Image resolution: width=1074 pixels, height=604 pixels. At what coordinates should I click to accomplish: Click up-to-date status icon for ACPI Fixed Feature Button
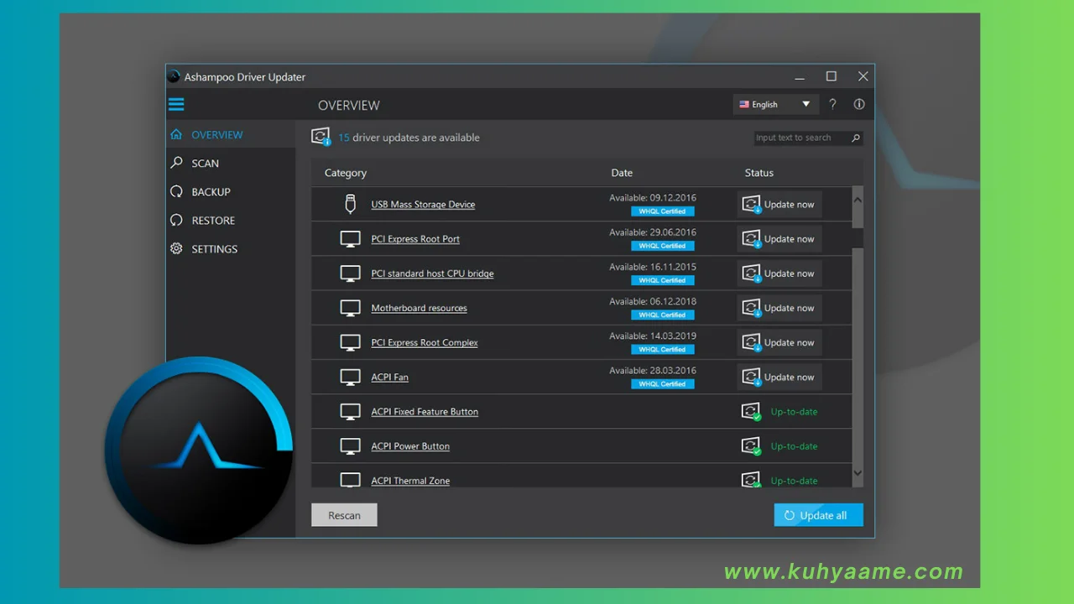click(751, 412)
